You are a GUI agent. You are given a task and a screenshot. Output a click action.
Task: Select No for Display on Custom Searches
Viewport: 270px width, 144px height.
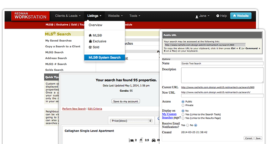point(183,111)
